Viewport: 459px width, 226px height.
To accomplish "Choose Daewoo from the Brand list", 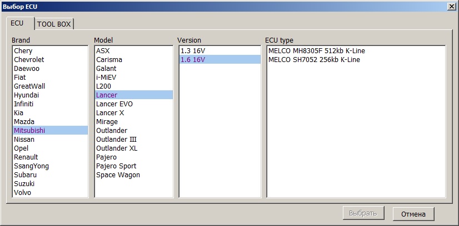I will (50, 69).
